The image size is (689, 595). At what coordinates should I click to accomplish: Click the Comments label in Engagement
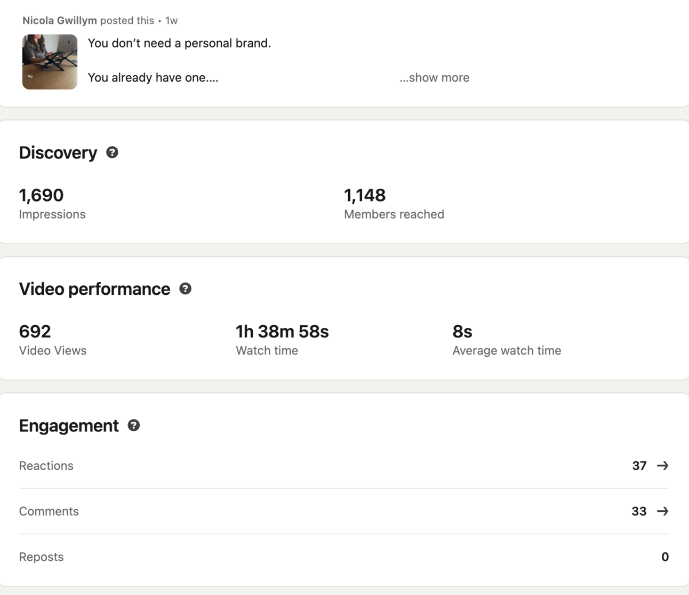(49, 511)
